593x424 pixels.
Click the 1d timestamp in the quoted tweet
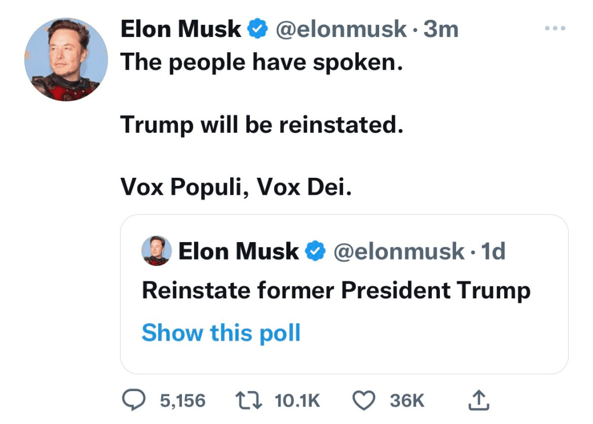coord(493,251)
